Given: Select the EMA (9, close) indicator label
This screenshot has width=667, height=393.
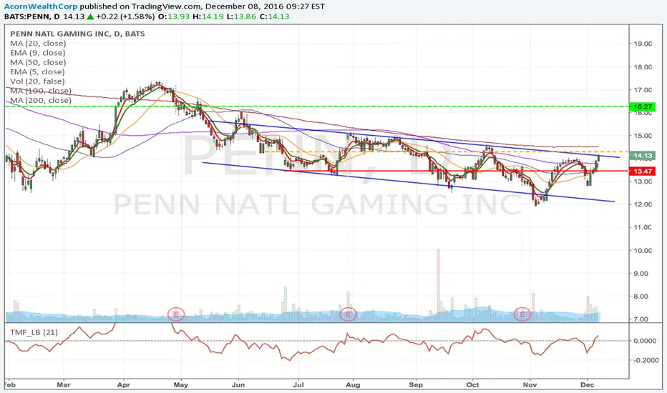Looking at the screenshot, I should click(37, 53).
